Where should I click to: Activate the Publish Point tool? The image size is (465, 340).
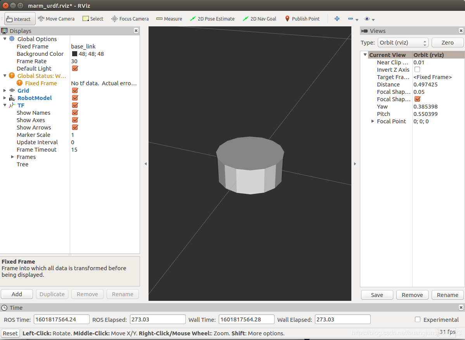[302, 19]
